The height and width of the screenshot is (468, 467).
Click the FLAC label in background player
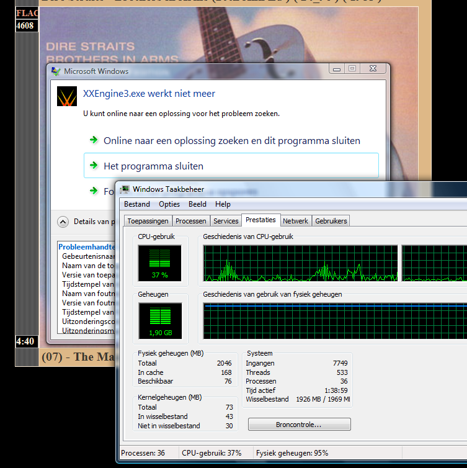coord(27,13)
